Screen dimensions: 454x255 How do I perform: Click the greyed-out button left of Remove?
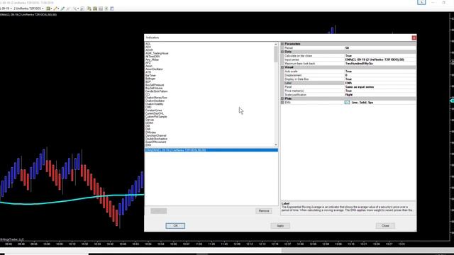click(x=158, y=211)
